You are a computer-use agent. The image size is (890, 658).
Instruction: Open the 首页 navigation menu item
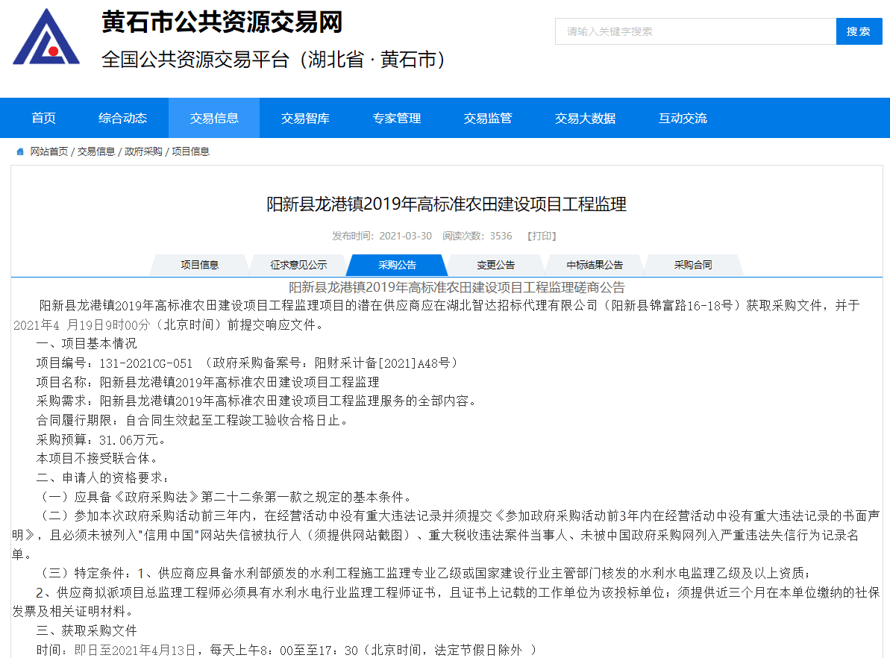tap(43, 118)
